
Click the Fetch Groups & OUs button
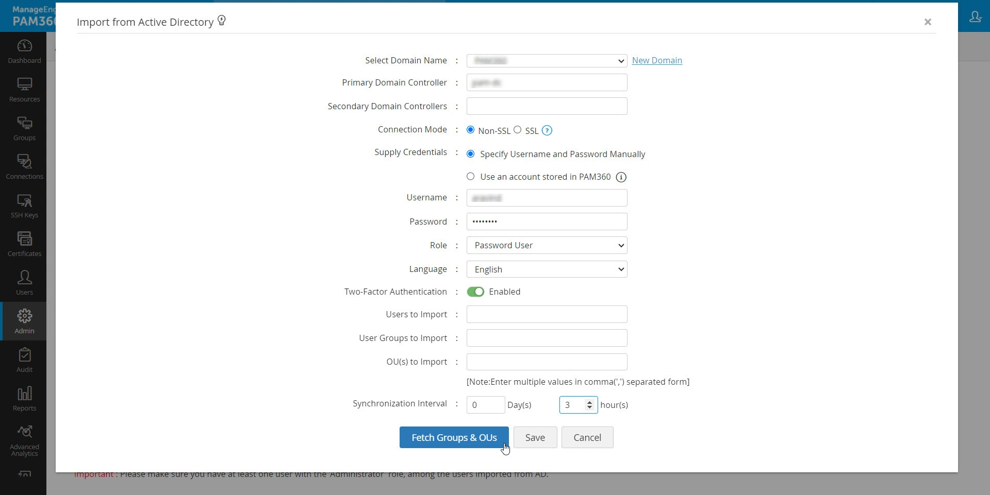click(x=453, y=437)
